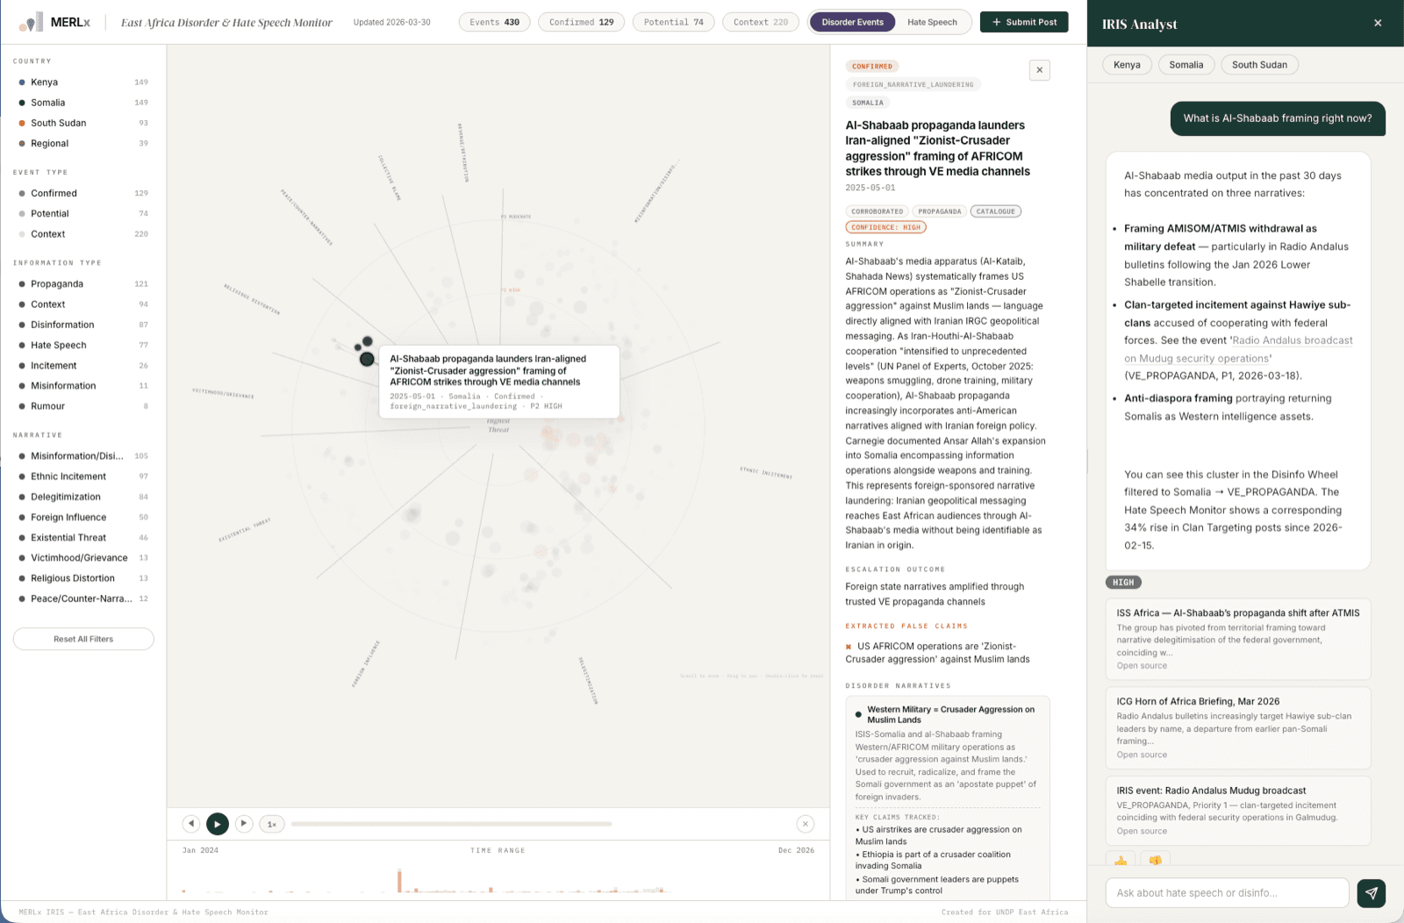Filter by Somalia country

pos(83,103)
